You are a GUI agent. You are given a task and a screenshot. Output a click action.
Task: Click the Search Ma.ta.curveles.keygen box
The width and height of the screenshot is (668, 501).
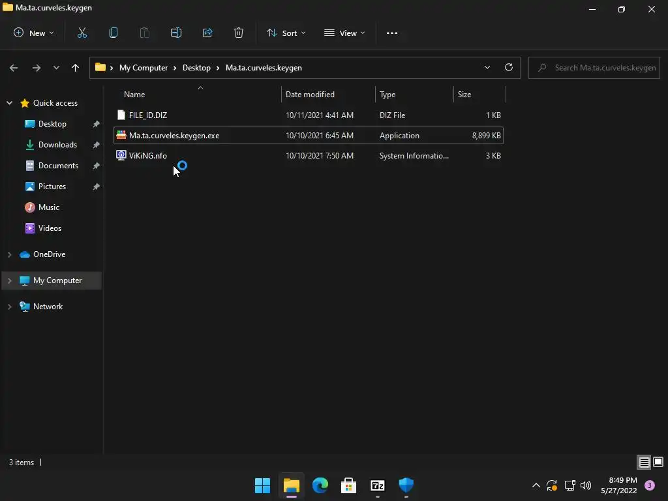594,68
